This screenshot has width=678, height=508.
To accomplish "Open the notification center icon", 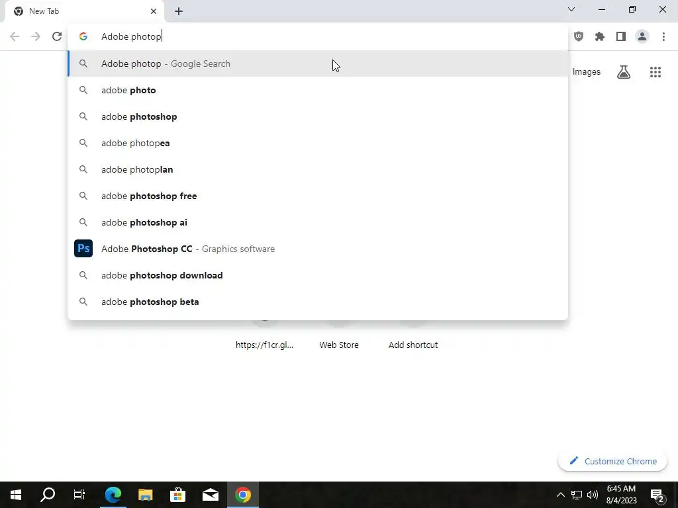I will 657,495.
